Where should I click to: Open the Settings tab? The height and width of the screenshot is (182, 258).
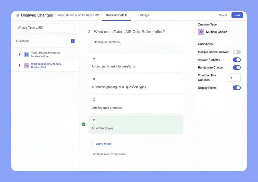[x=144, y=15]
